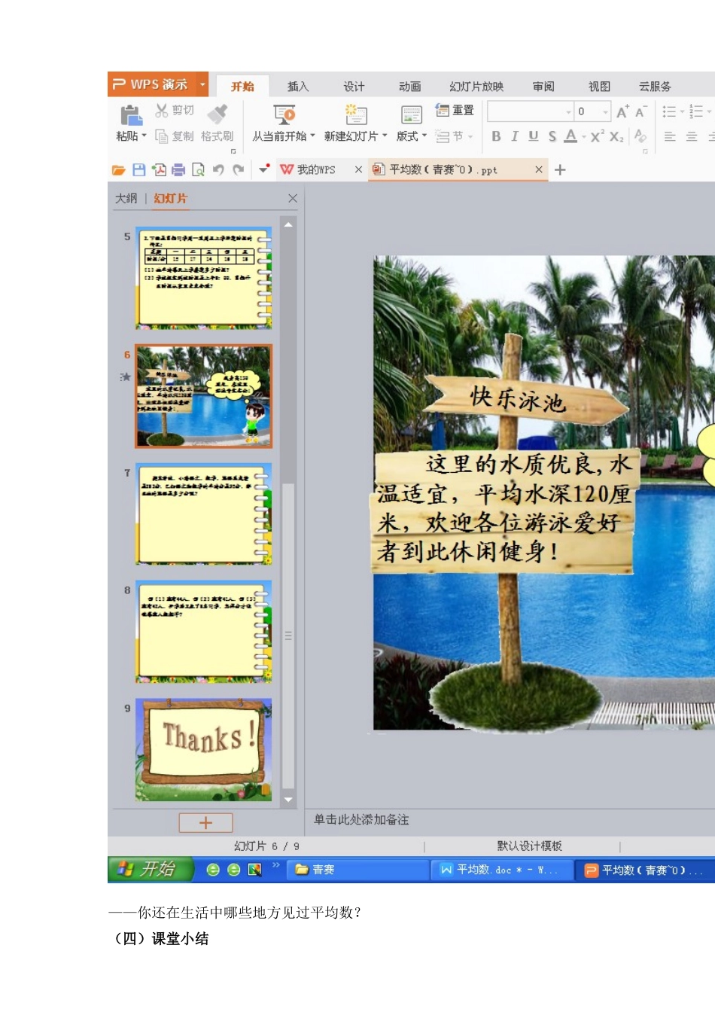Click the Layout (版式) icon
Viewport: 715px width, 1012px height.
411,115
